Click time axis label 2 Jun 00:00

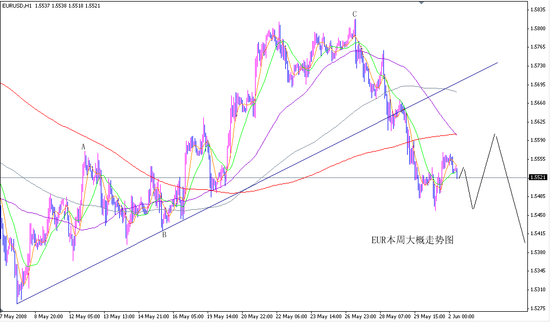pyautogui.click(x=462, y=317)
